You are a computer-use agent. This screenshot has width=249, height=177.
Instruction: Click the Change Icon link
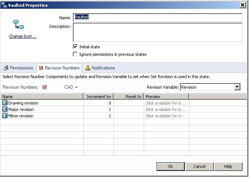coord(23,37)
